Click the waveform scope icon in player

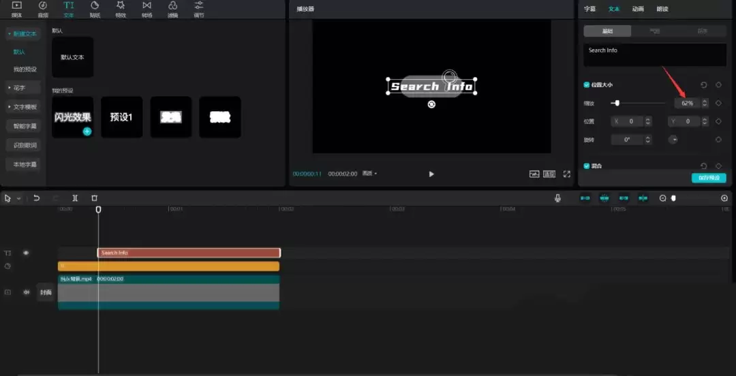point(534,174)
